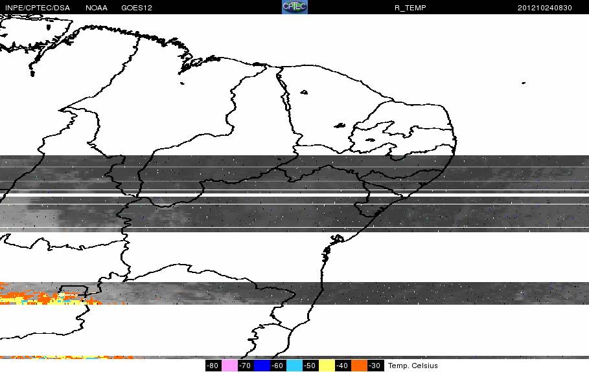Viewport: 589px width, 372px height.
Task: Select the orange -40 color swatch
Action: 359,366
